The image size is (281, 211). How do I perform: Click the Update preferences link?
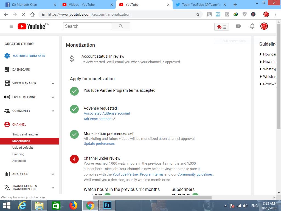click(x=99, y=143)
